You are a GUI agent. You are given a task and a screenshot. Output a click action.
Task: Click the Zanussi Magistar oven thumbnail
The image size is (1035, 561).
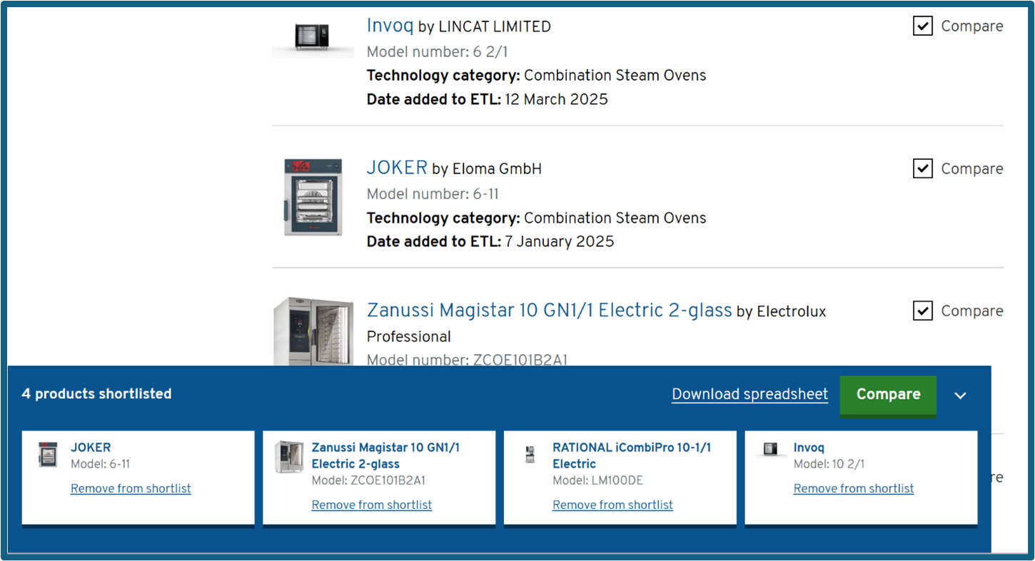click(313, 333)
